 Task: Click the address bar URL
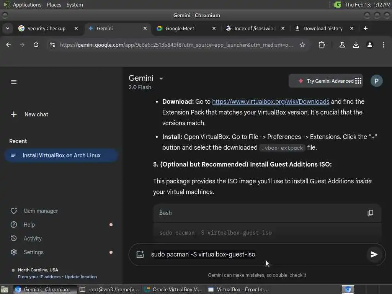(176, 45)
